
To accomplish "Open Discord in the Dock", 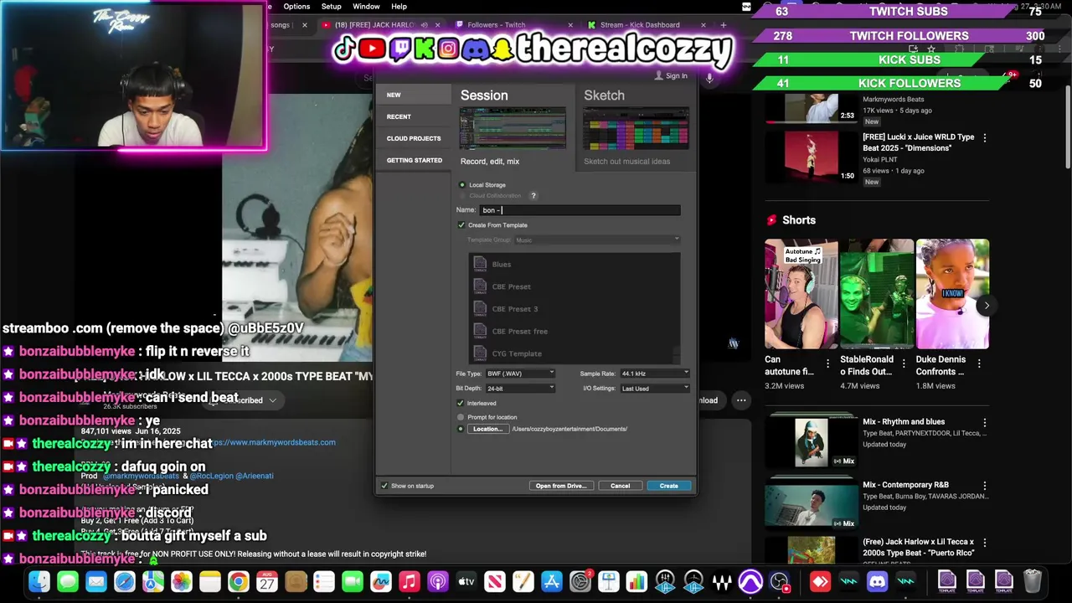I will tap(877, 581).
